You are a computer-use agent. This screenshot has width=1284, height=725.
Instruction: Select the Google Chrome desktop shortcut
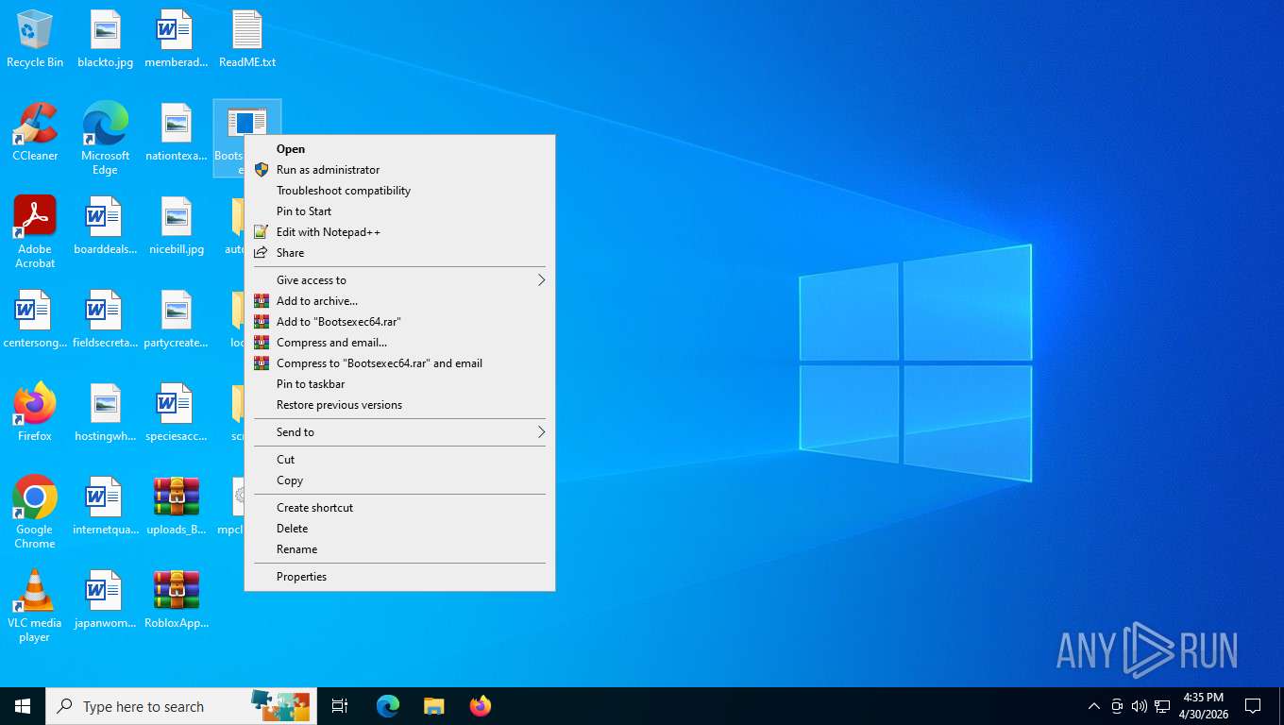[x=35, y=513]
